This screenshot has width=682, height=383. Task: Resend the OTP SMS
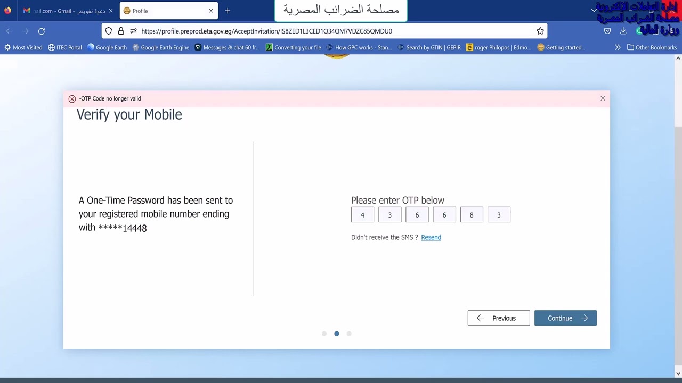[x=431, y=237]
